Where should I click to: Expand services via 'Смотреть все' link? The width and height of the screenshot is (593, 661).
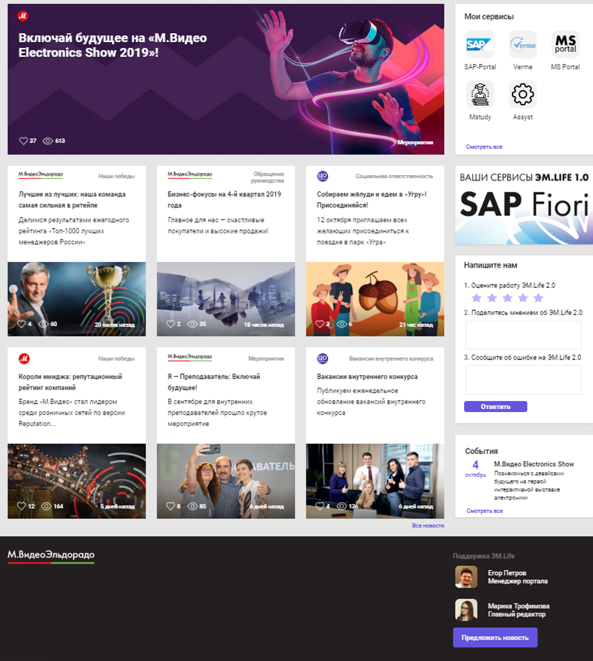pos(484,147)
